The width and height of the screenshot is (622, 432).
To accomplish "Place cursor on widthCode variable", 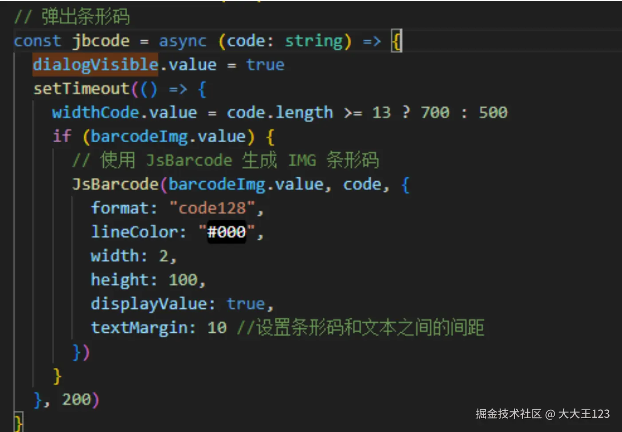I will point(95,113).
